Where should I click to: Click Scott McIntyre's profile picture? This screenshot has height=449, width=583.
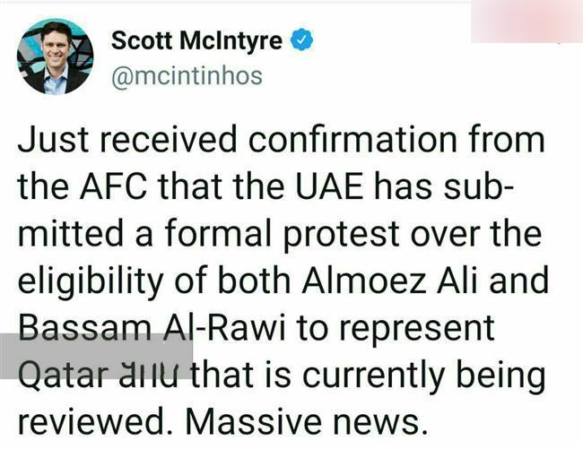pos(56,56)
